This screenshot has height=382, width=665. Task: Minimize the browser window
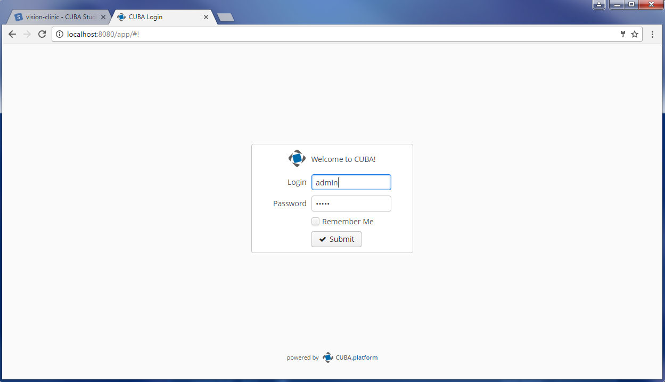pyautogui.click(x=617, y=4)
